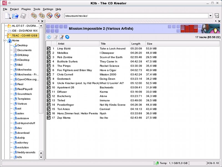Select the TEAC - CD-W512EB device
Viewport: 222px width, 167px height.
[23, 36]
